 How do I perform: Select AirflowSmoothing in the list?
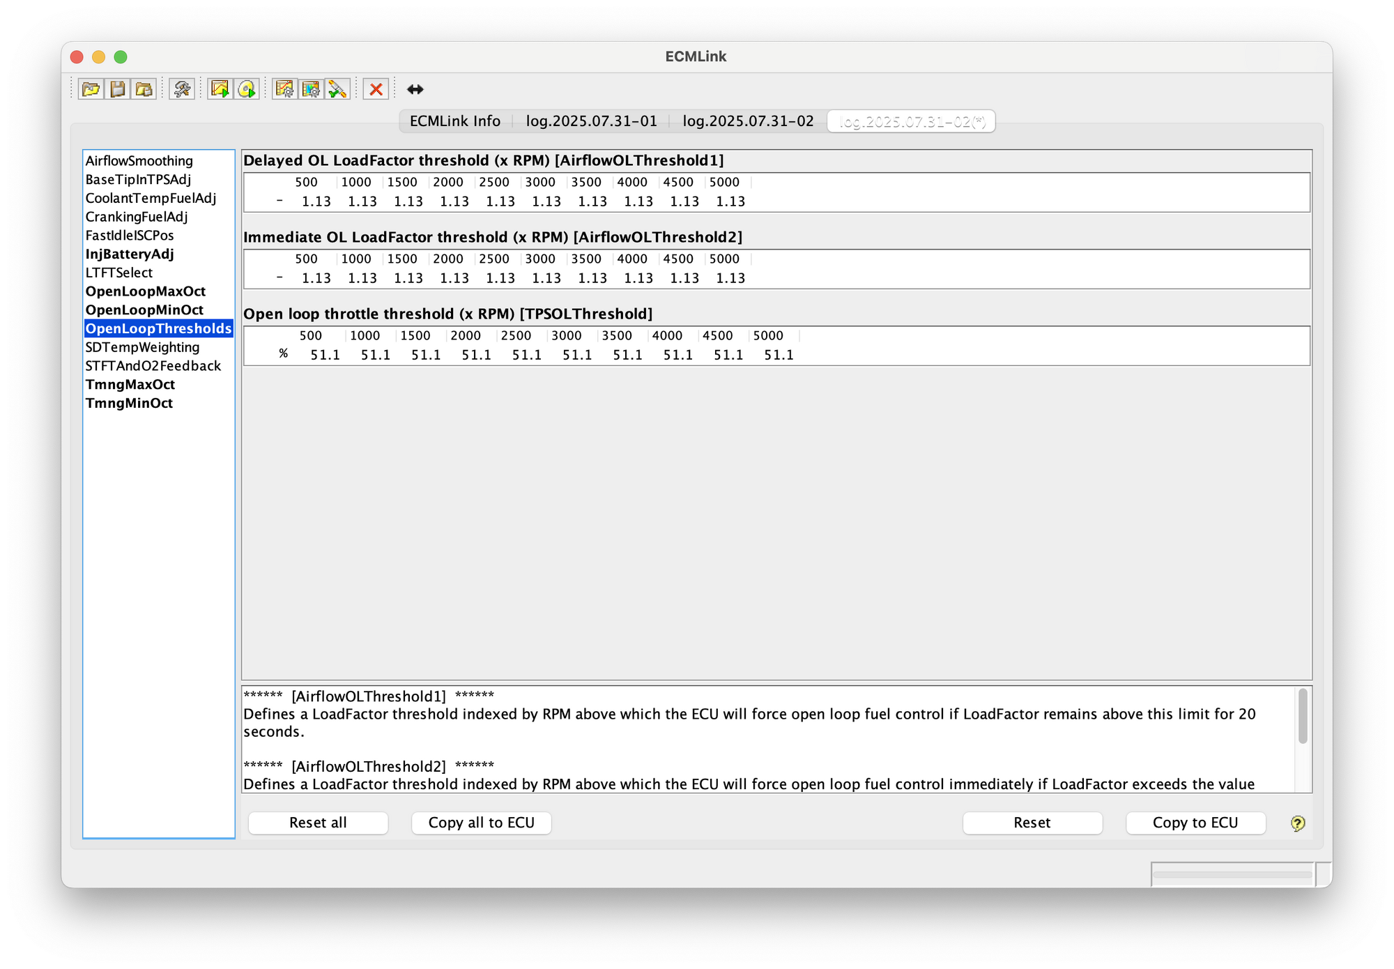point(159,161)
